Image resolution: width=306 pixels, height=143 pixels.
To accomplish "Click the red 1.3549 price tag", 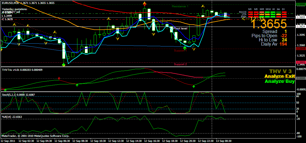I will coord(300,49).
